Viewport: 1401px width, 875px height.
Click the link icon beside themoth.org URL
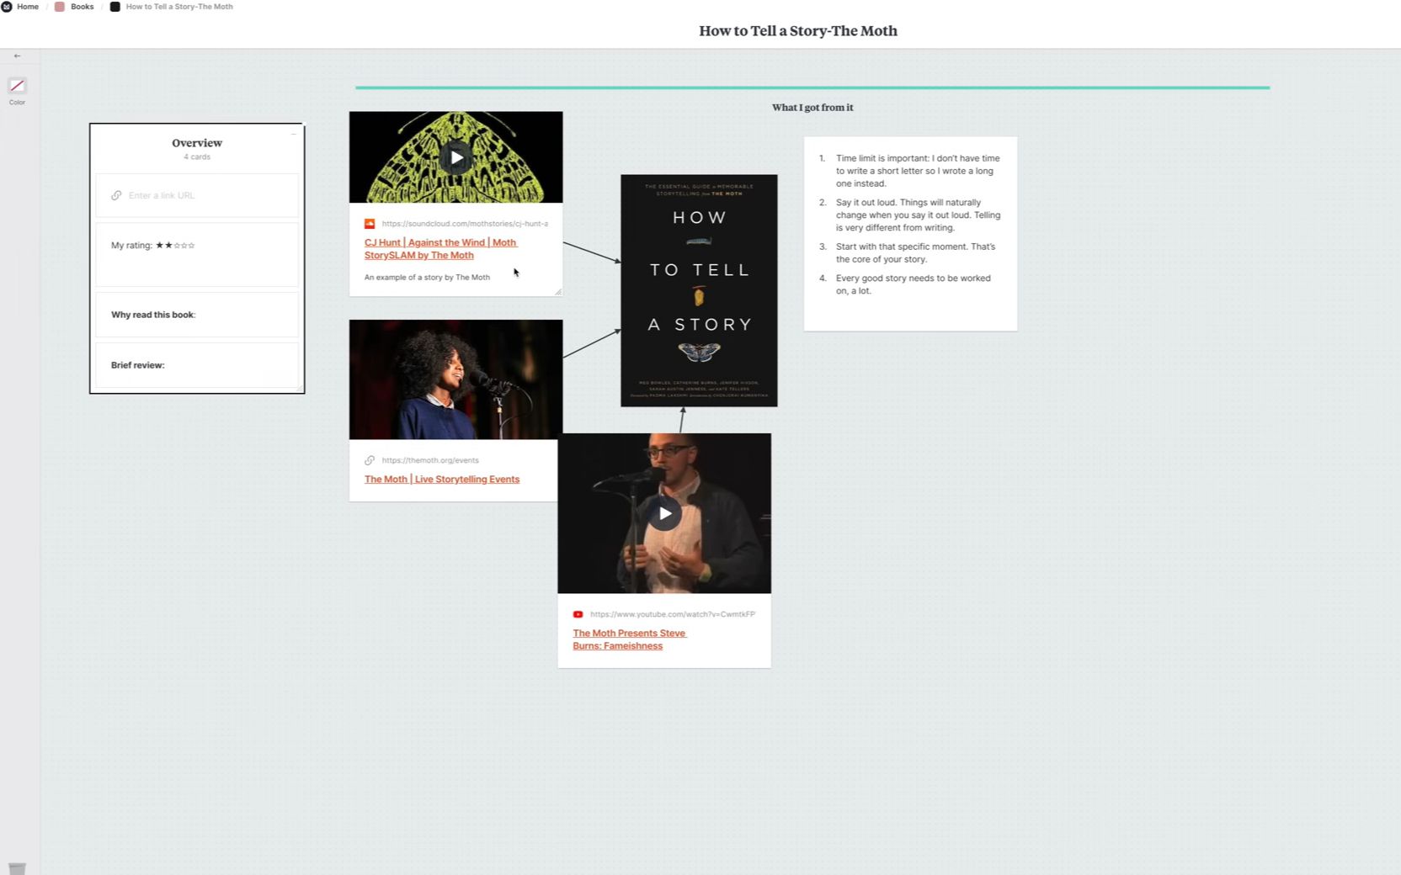coord(370,460)
